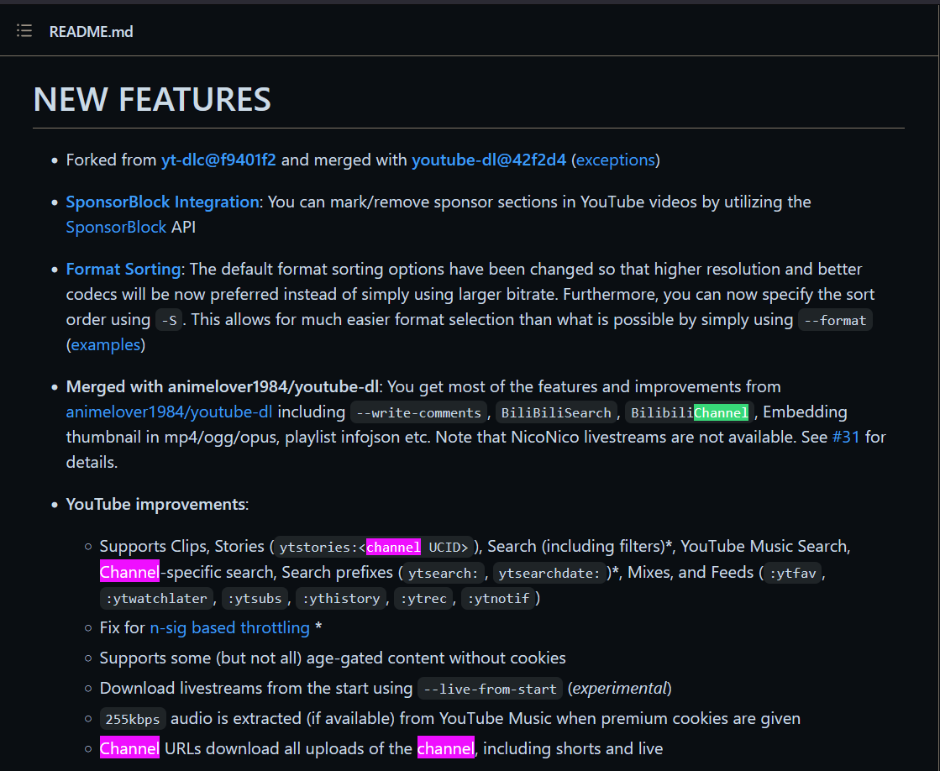Click the :ytwatchlater feed code
The image size is (940, 771).
[x=156, y=598]
